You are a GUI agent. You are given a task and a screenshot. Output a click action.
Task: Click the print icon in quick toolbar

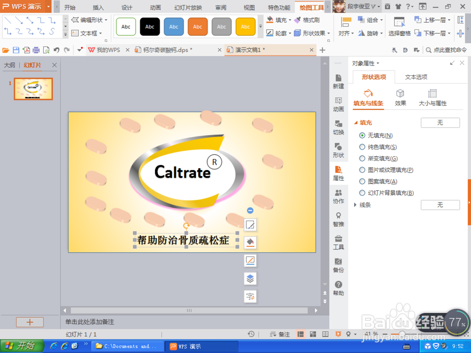point(36,50)
